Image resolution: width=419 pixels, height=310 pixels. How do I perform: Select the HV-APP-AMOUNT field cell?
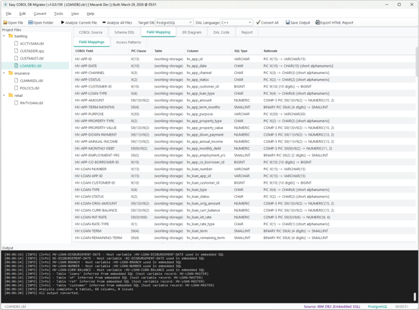click(x=101, y=100)
